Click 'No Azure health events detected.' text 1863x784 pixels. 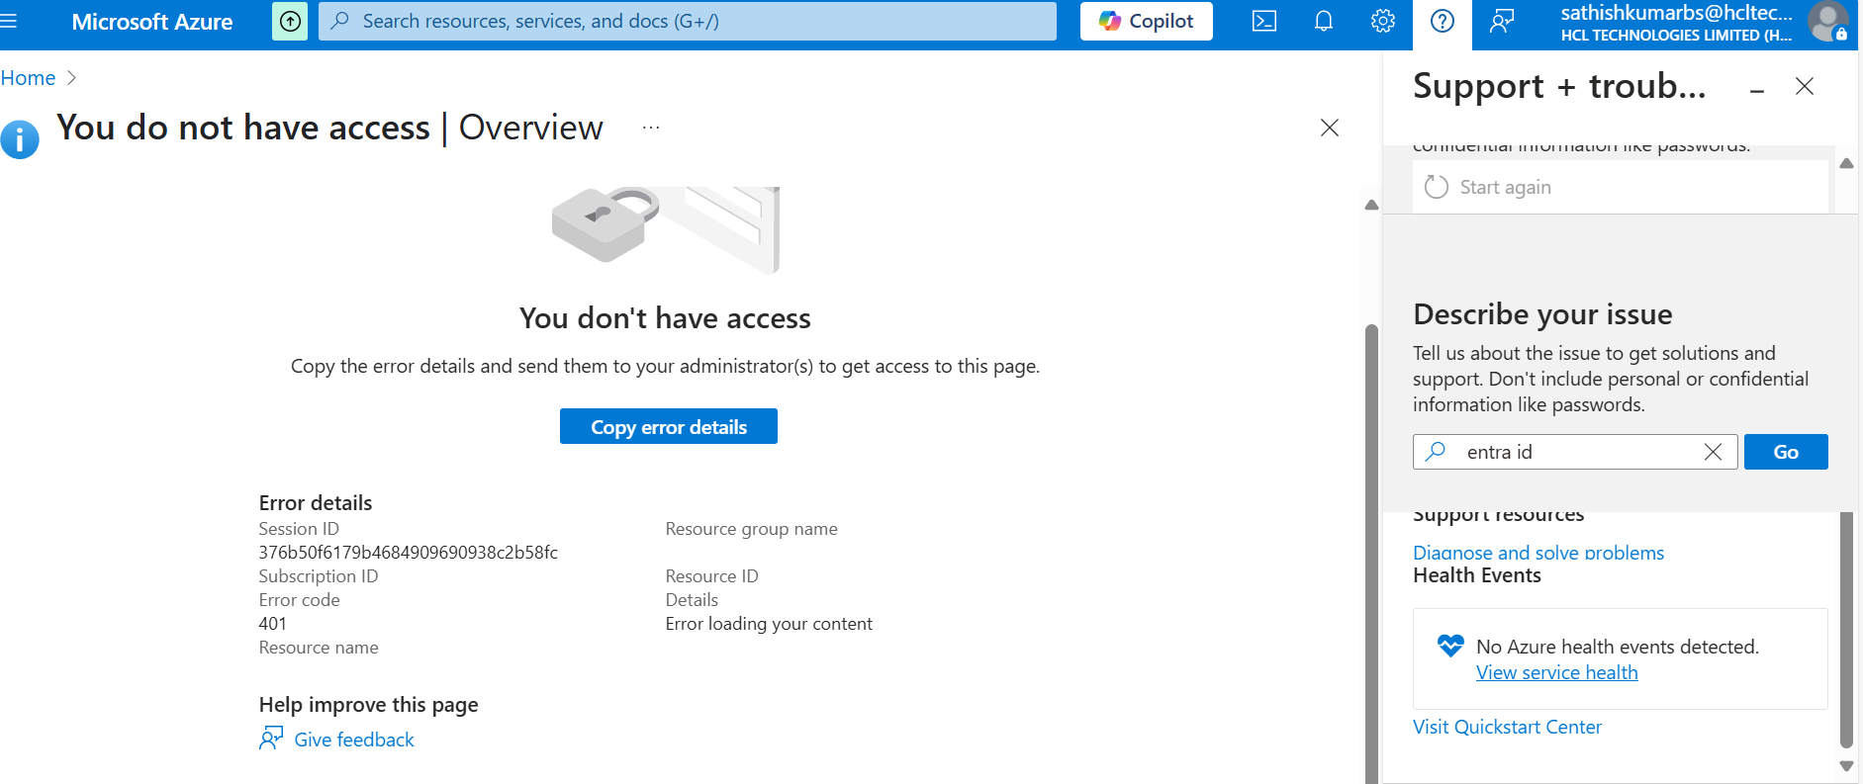click(1618, 647)
